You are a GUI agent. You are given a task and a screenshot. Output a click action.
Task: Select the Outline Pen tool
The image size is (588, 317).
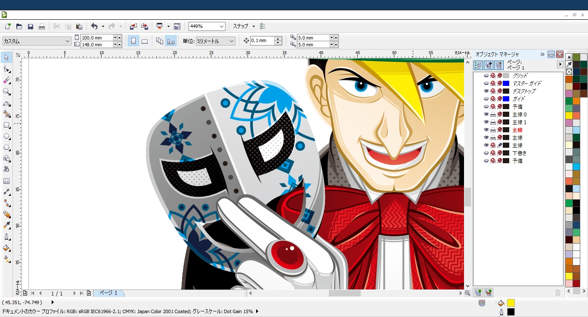coord(6,237)
